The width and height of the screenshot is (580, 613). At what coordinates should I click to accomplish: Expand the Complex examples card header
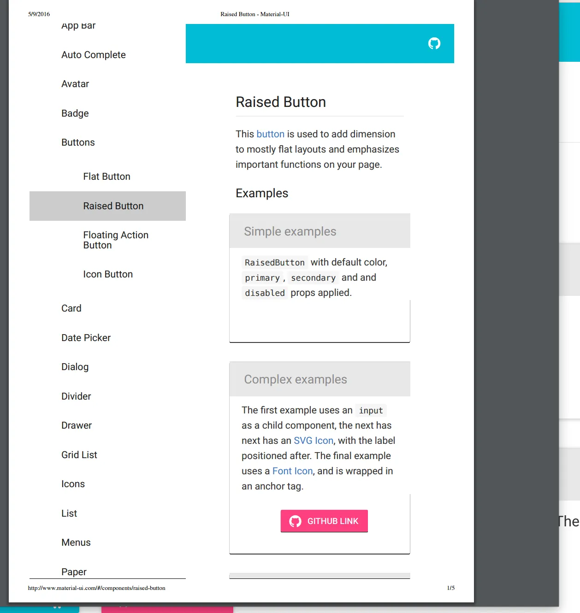(320, 379)
